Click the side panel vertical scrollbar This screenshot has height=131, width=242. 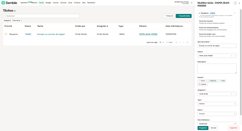pyautogui.click(x=241, y=62)
